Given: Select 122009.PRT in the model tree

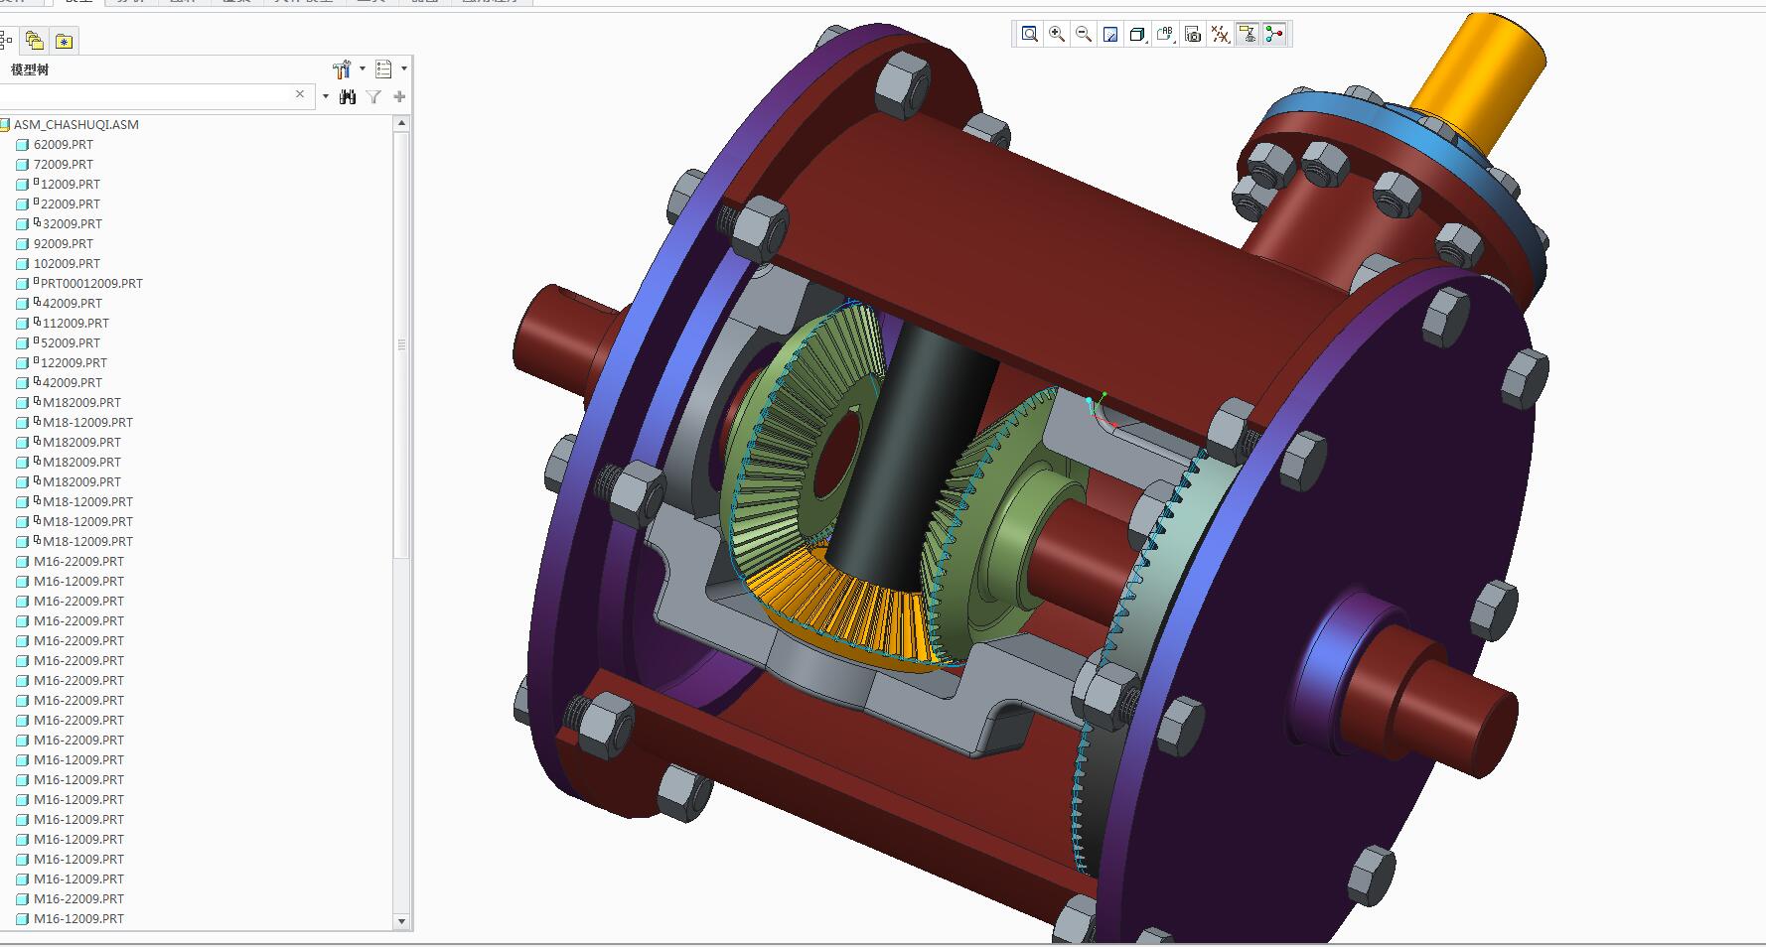Looking at the screenshot, I should click(x=74, y=362).
